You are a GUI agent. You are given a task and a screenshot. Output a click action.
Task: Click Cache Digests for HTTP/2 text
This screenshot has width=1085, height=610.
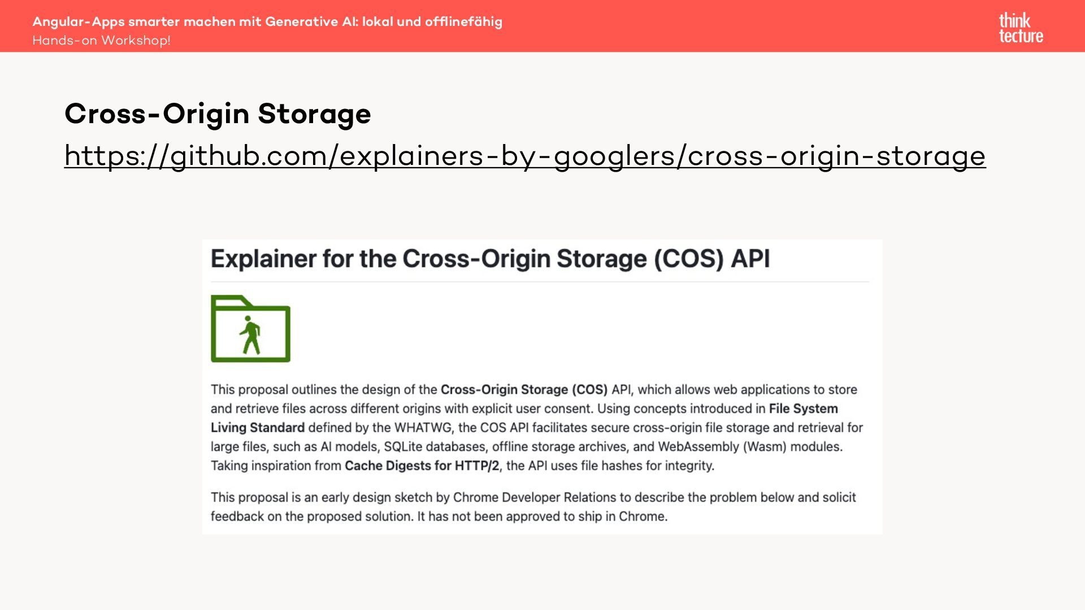click(422, 466)
